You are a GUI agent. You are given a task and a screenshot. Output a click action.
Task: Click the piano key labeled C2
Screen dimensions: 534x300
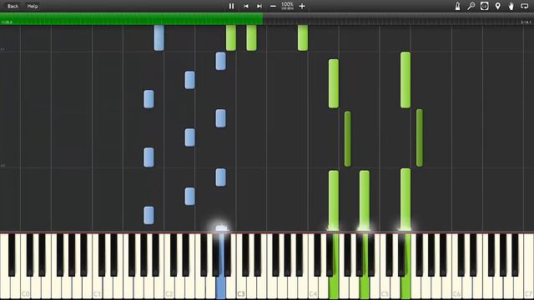tap(169, 287)
